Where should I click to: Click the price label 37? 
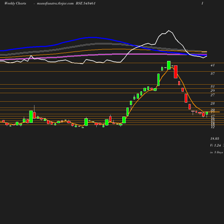click(x=212, y=73)
